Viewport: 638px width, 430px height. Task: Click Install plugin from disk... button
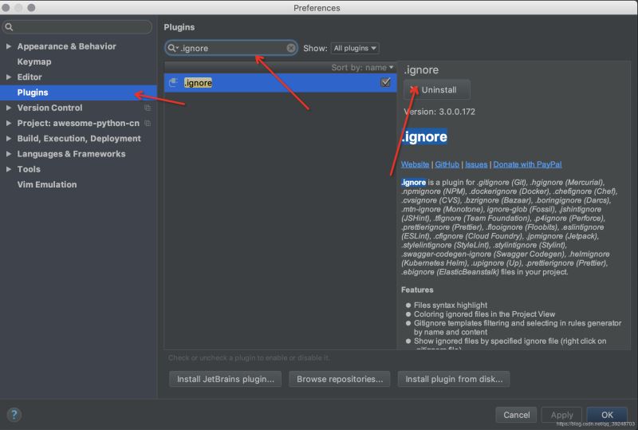pos(454,379)
